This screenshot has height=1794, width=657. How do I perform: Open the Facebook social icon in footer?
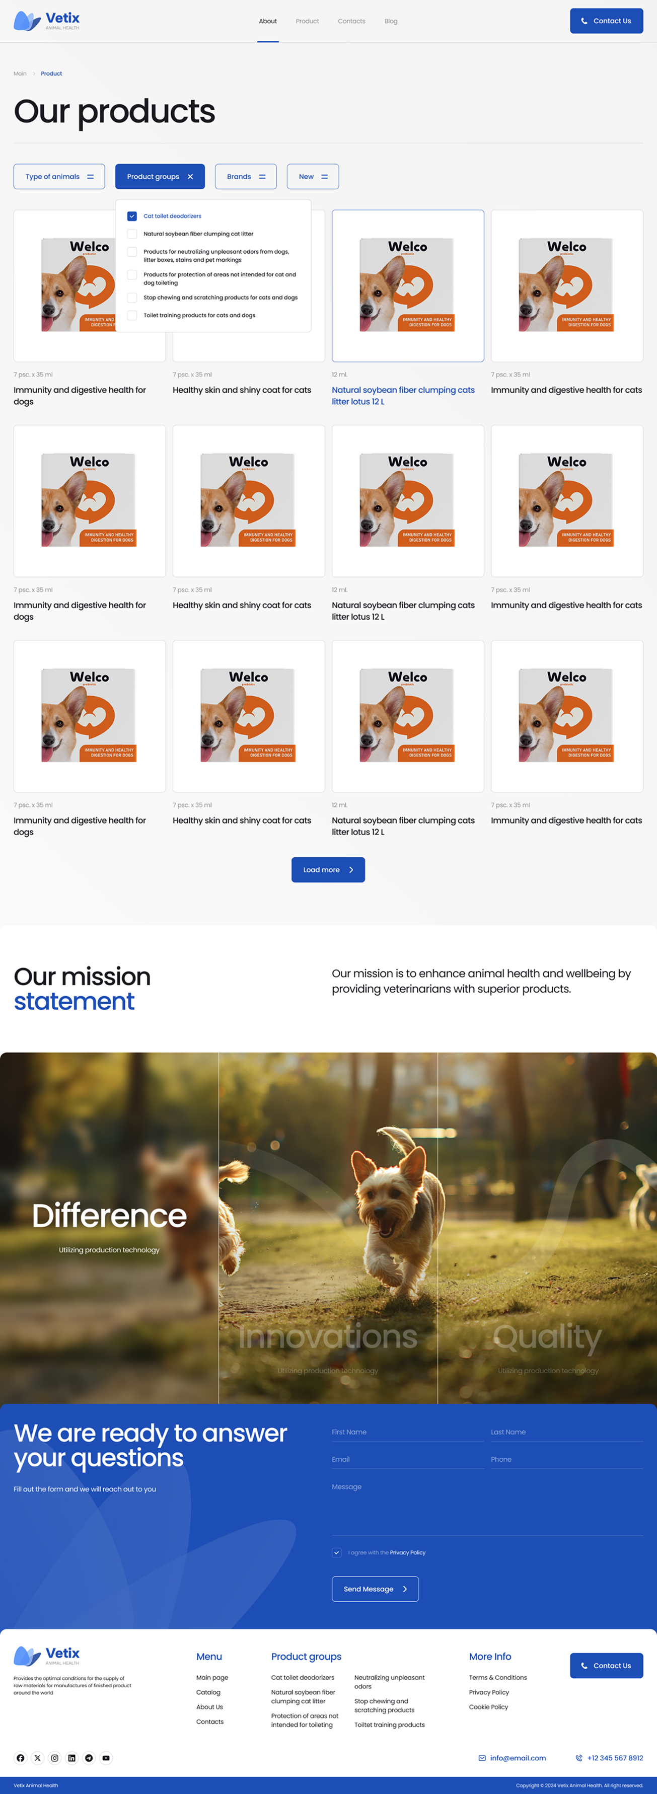(20, 1758)
